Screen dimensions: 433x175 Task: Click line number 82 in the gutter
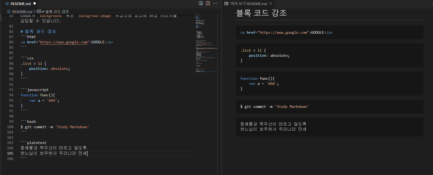pyautogui.click(x=11, y=32)
